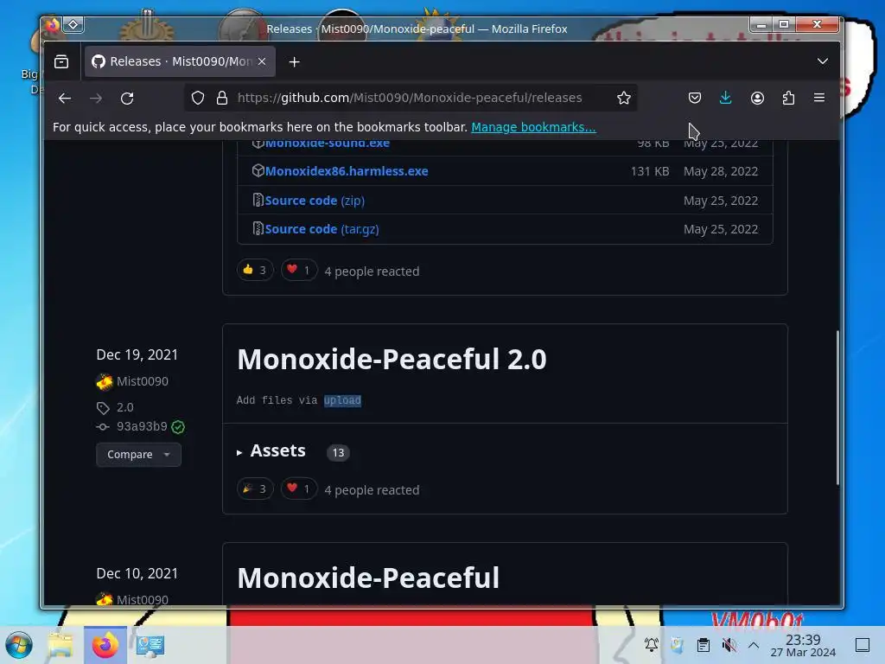Select the highlighted word upload
This screenshot has height=664, width=885.
pyautogui.click(x=342, y=400)
